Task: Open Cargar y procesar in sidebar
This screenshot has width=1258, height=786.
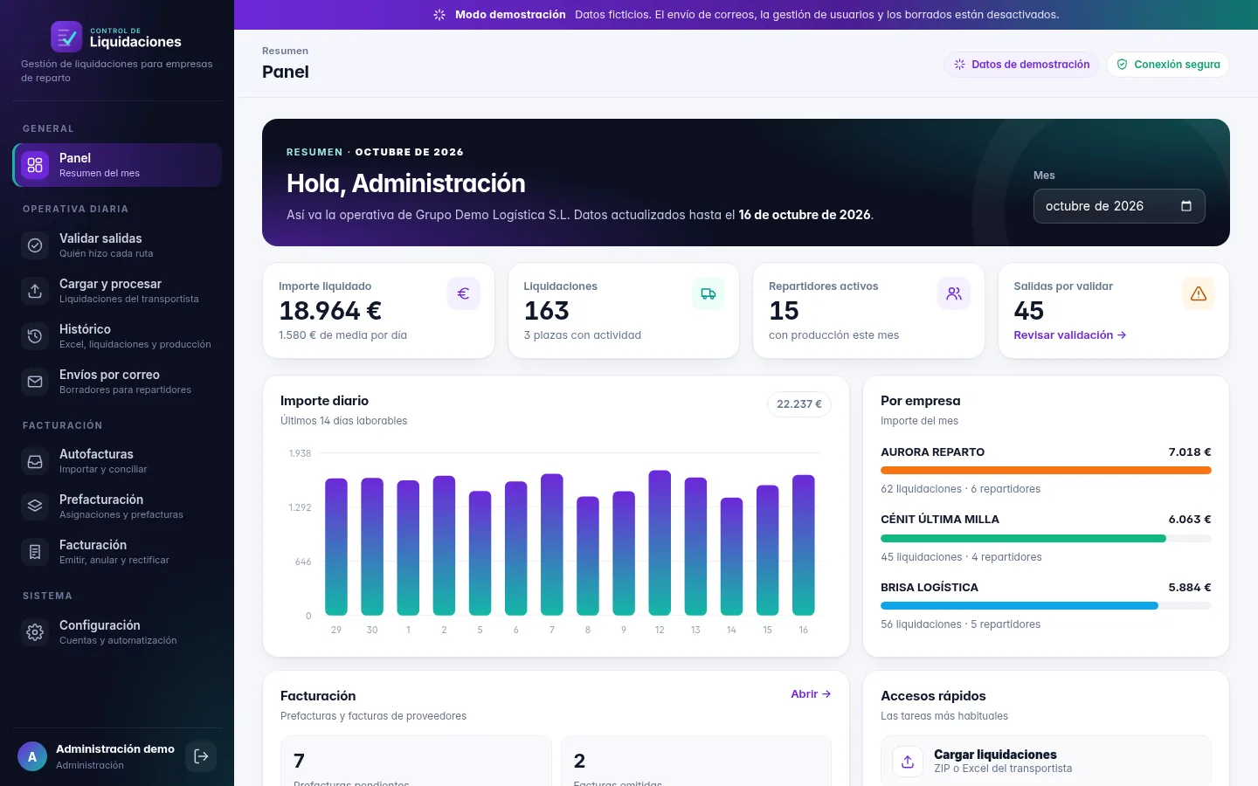Action: click(x=117, y=291)
